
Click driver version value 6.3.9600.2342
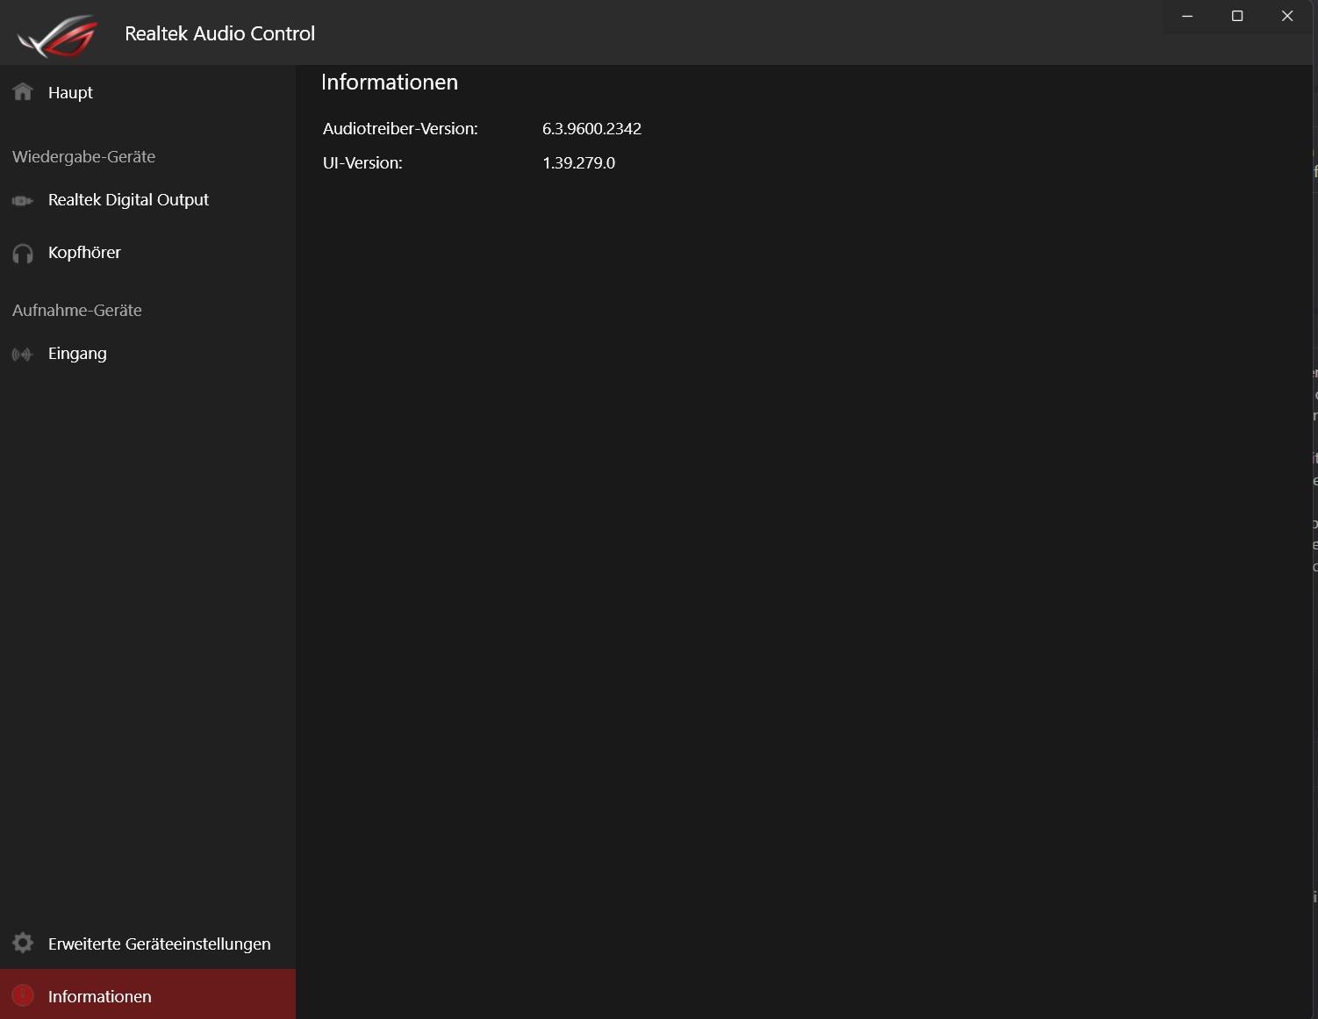[591, 129]
